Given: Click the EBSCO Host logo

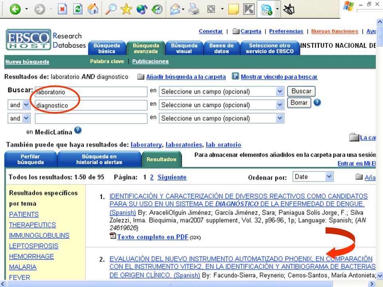Looking at the screenshot, I should click(29, 39).
